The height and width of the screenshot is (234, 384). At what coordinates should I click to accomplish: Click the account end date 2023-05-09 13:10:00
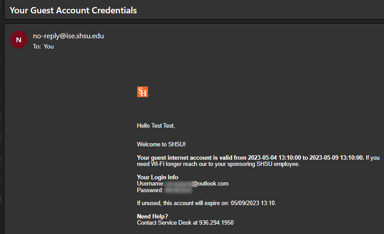tap(336, 157)
